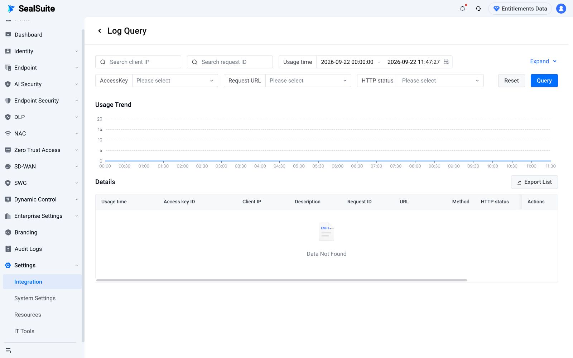This screenshot has width=573, height=358.
Task: Click the Export List button
Action: click(534, 182)
